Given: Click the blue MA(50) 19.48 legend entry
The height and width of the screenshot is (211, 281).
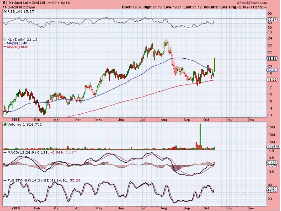Looking at the screenshot, I should [15, 43].
